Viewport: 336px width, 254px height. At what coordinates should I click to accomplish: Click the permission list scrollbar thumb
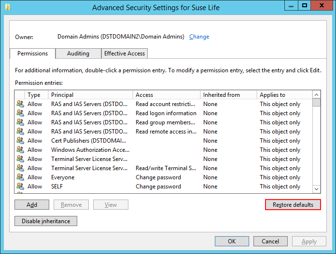pyautogui.click(x=317, y=102)
